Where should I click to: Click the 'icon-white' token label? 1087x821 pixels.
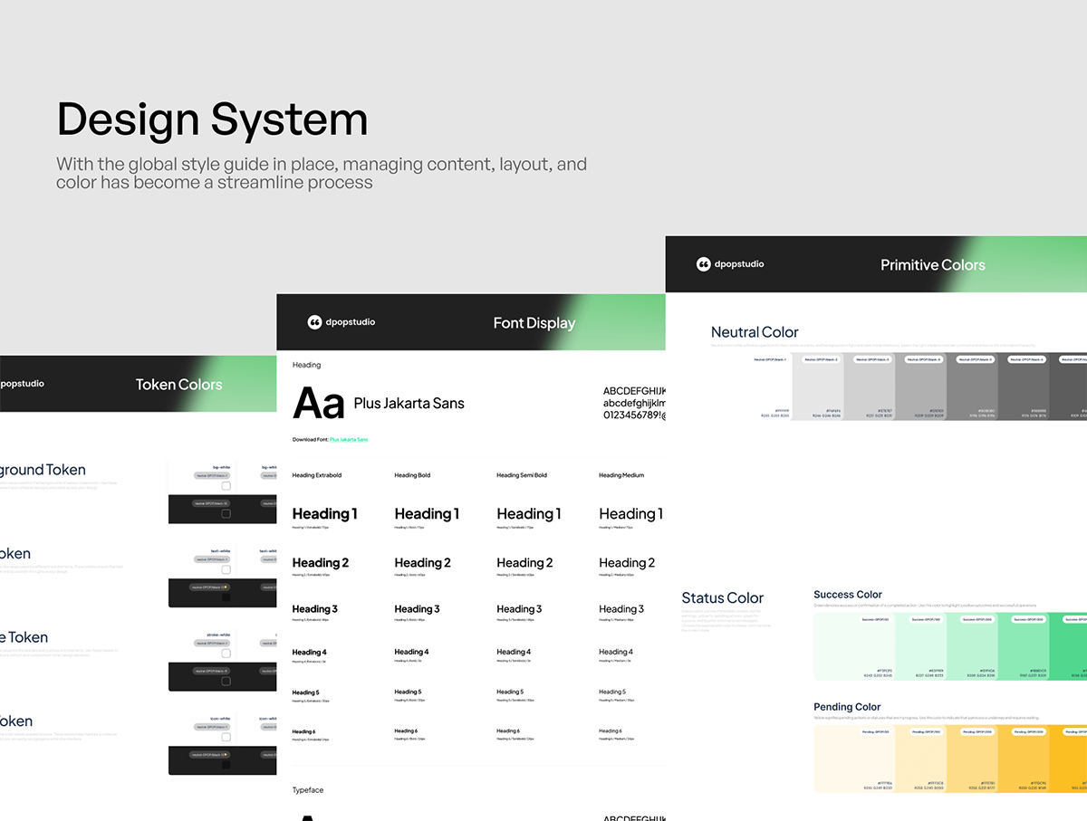222,719
